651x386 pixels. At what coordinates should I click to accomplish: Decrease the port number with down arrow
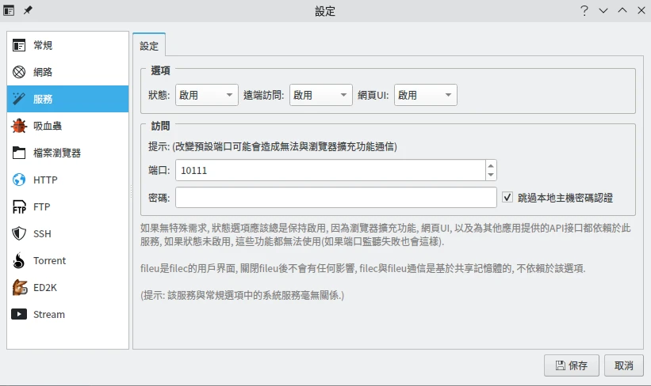tap(491, 175)
